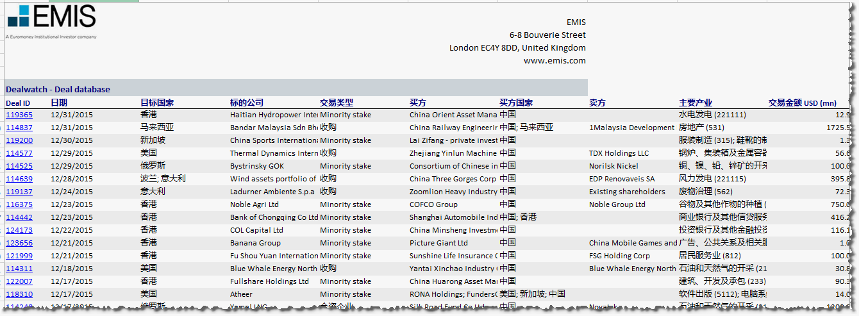Select the 'Dealwatch - Deal database' title cell
The height and width of the screenshot is (316, 859).
(296, 89)
